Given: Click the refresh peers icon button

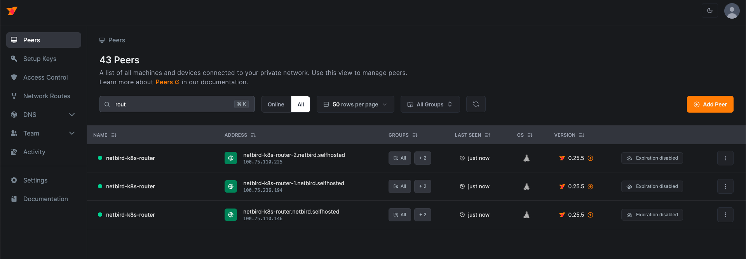Looking at the screenshot, I should (x=476, y=104).
